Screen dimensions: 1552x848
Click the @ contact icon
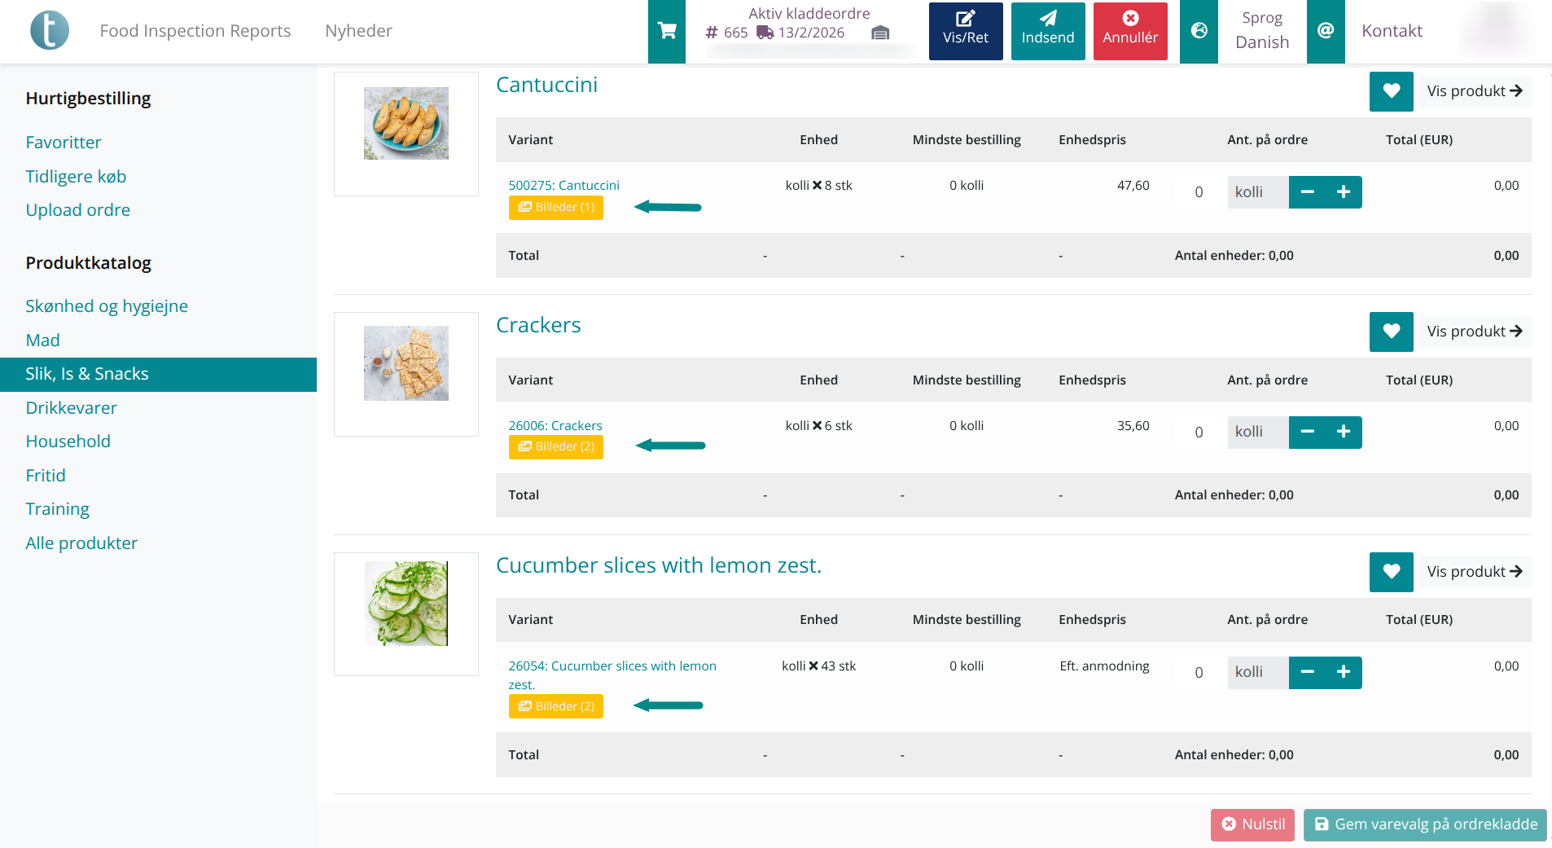pos(1326,30)
